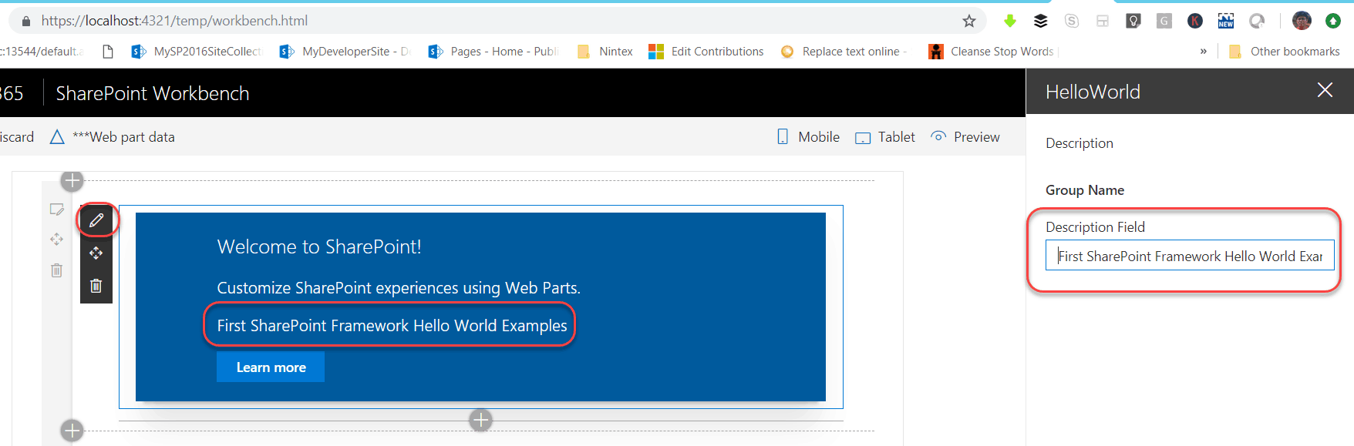This screenshot has height=446, width=1354.
Task: Open the lightbulb extension icon
Action: [1133, 21]
